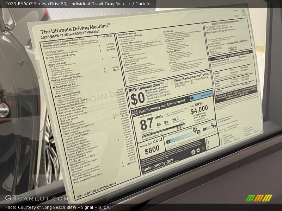The image size is (282, 211).
Task: Click the large $0 maintenance figure
Action: [x=137, y=99]
